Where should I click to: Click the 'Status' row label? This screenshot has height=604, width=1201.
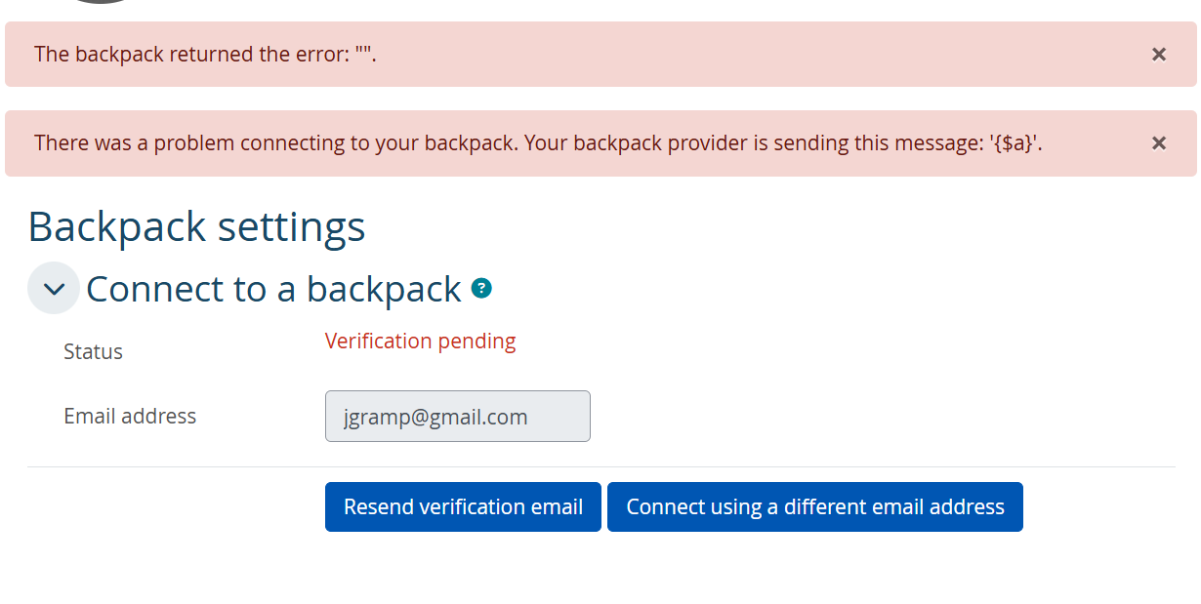point(93,351)
